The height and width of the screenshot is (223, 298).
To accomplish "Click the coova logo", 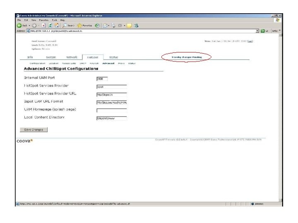I will tap(25, 141).
